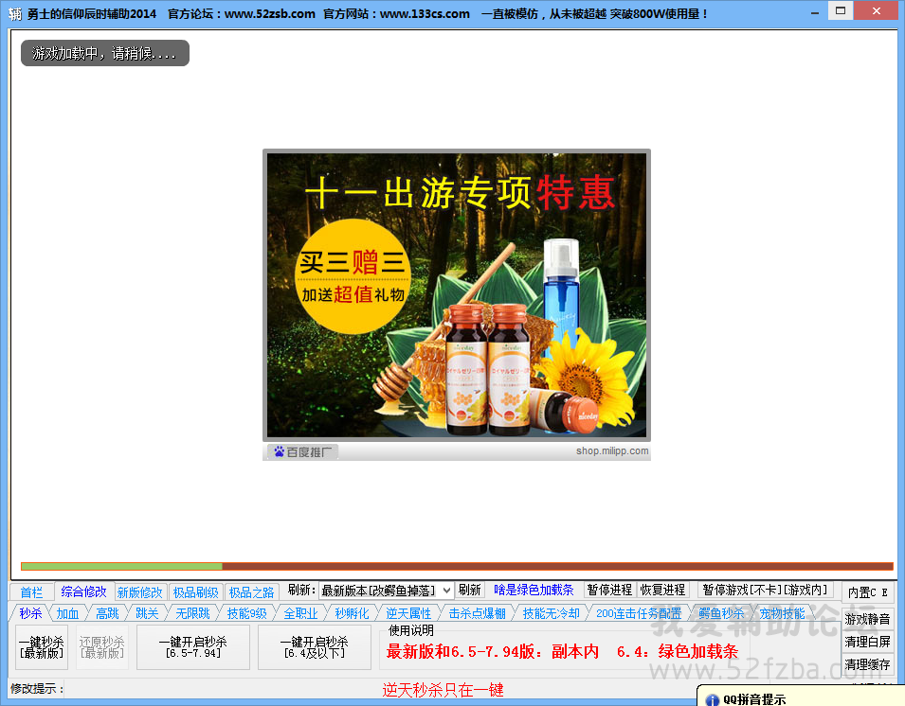Open the 技能无冷却 sub-tab
This screenshot has width=905, height=706.
point(551,613)
